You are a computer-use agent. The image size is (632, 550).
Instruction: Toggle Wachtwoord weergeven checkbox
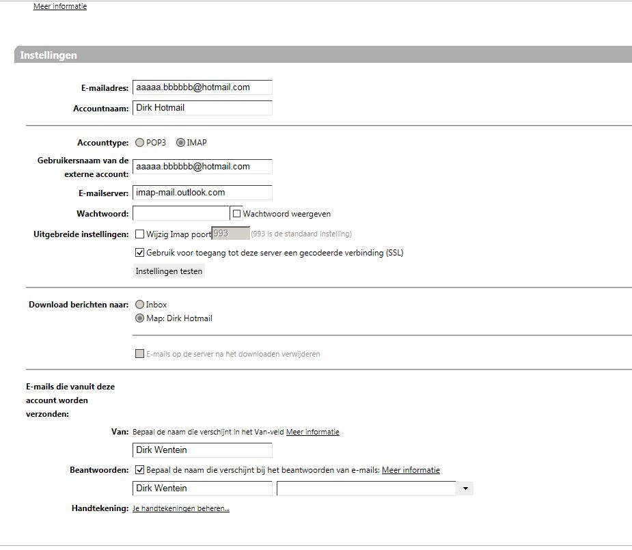click(x=236, y=214)
